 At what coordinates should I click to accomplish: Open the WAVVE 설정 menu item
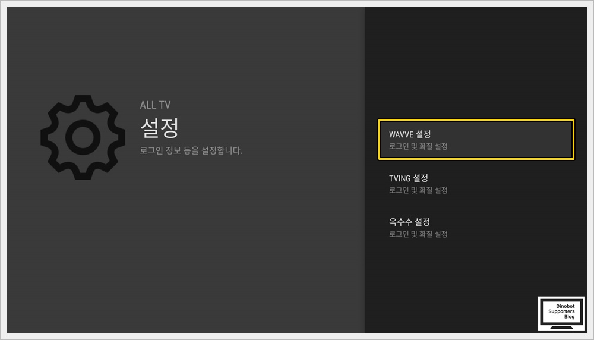(x=476, y=140)
